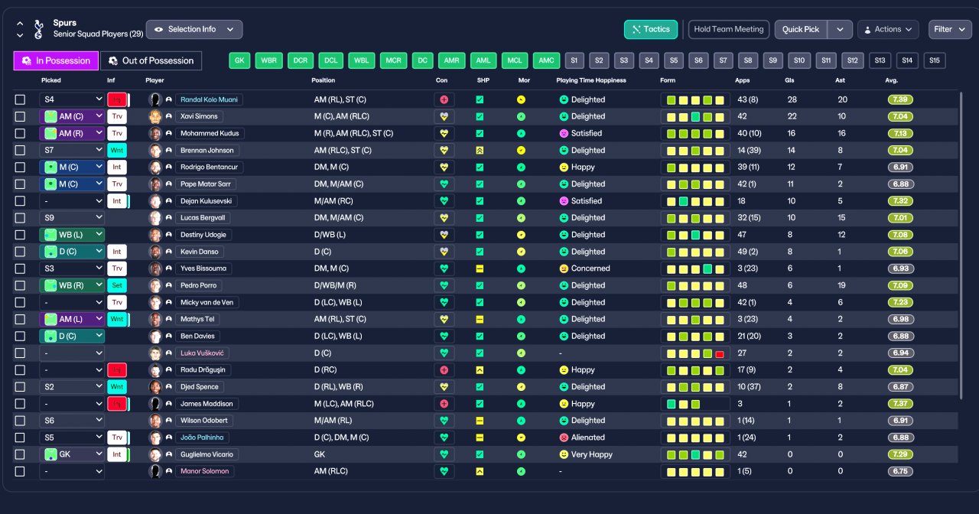Click Mohammed Kudus' player face thumbnail

155,133
